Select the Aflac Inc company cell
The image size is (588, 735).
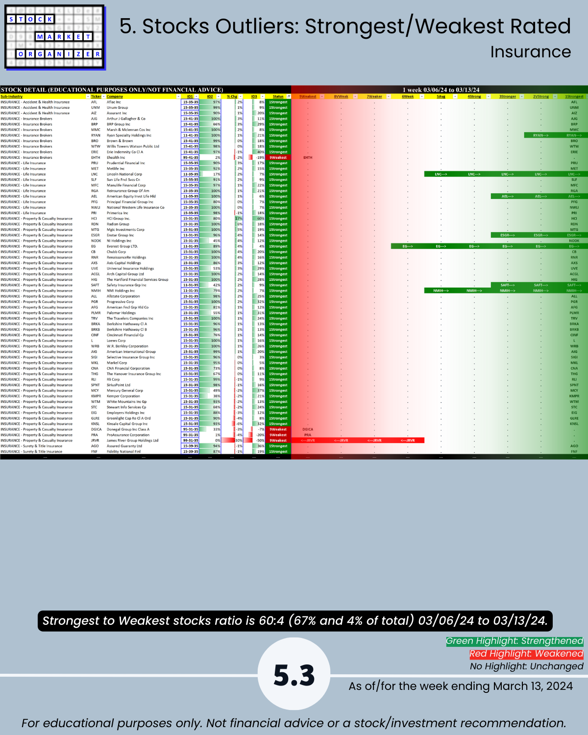point(114,102)
